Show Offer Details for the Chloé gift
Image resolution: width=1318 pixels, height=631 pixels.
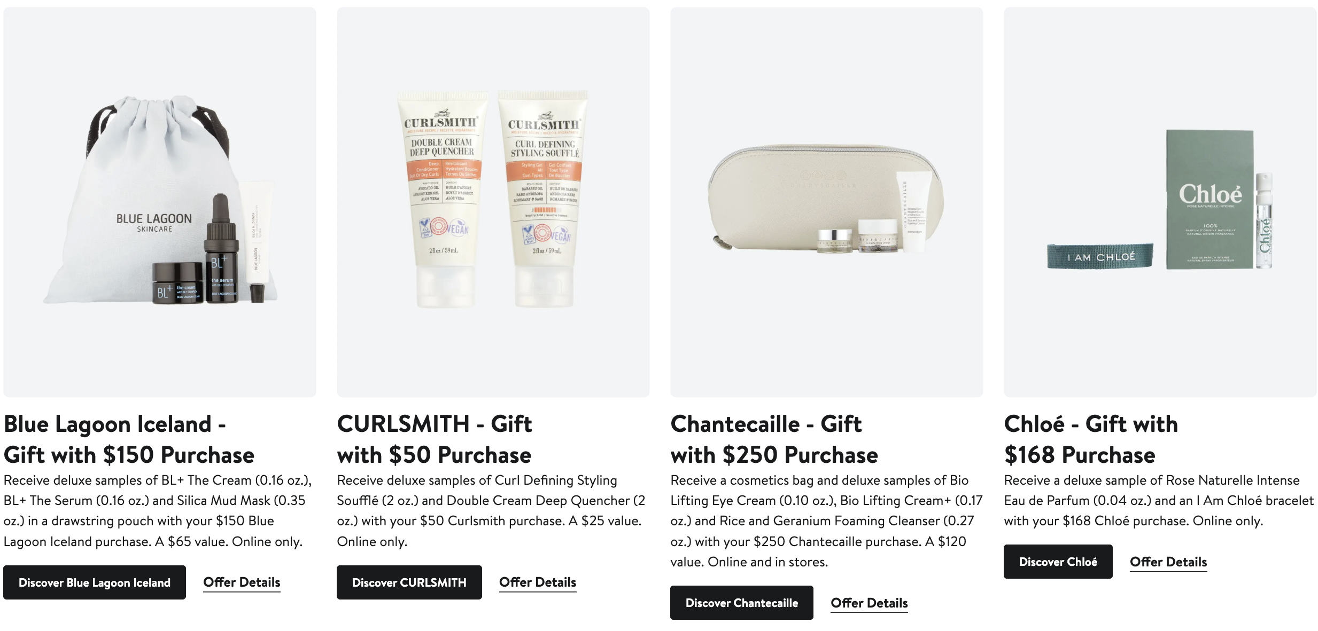pos(1168,562)
